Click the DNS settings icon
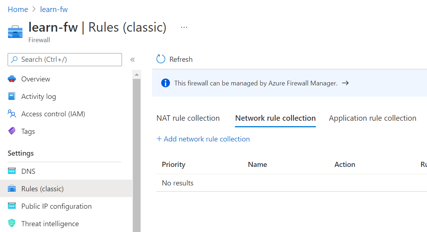Viewport: 427px width, 232px height. coord(12,171)
